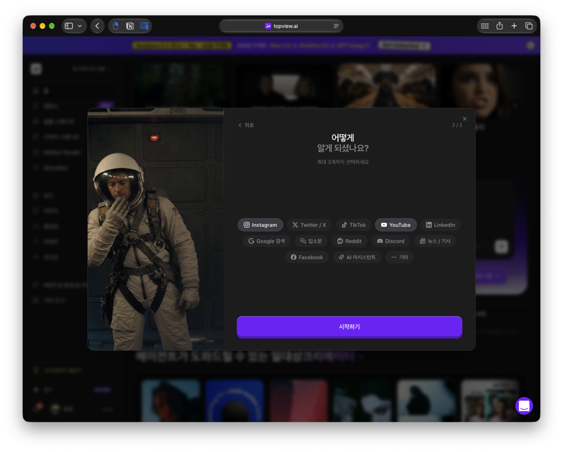563x452 pixels.
Task: Select the TikTok option
Action: tap(354, 225)
